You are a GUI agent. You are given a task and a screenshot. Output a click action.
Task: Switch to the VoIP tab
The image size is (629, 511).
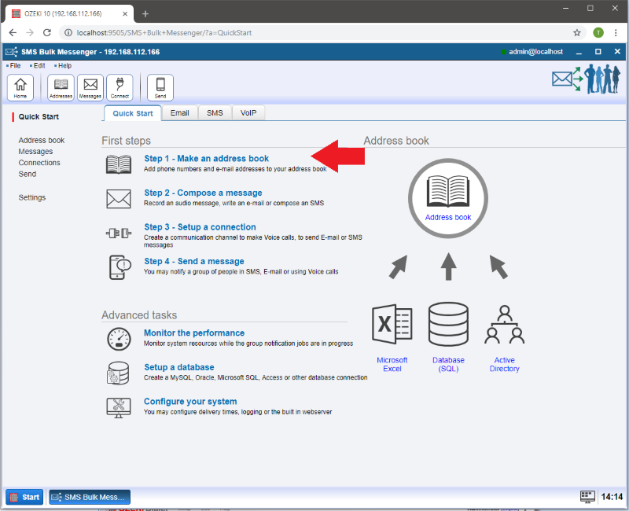tap(248, 113)
